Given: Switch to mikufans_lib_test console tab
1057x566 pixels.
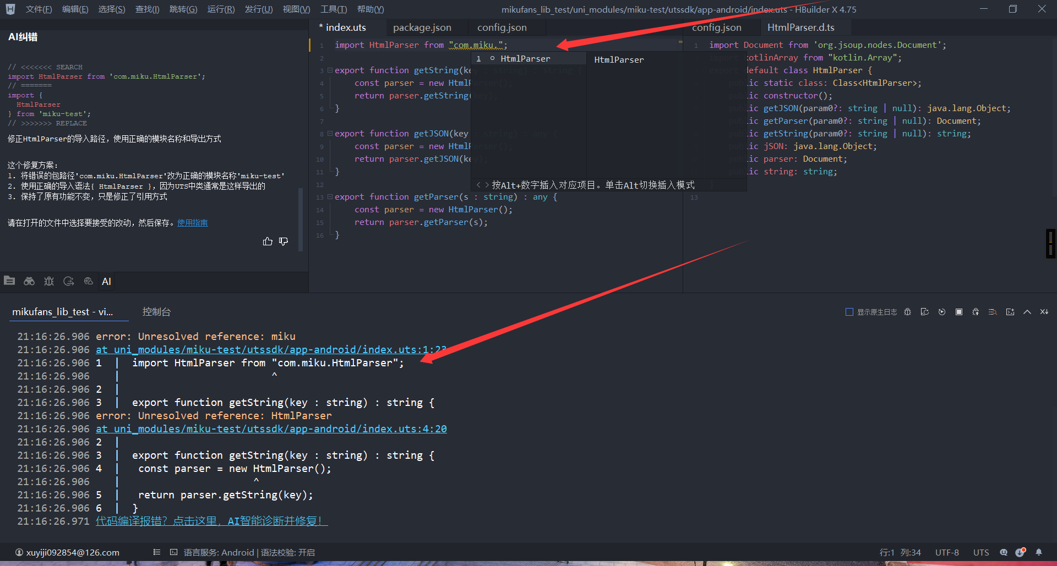Looking at the screenshot, I should pyautogui.click(x=69, y=312).
